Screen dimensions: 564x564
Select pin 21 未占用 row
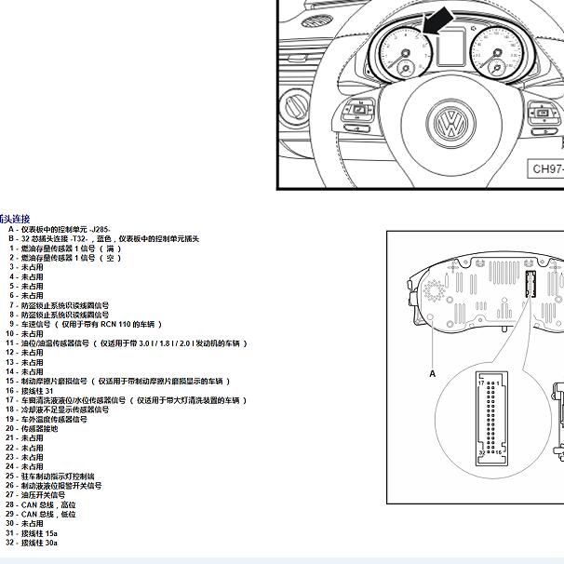(x=24, y=437)
